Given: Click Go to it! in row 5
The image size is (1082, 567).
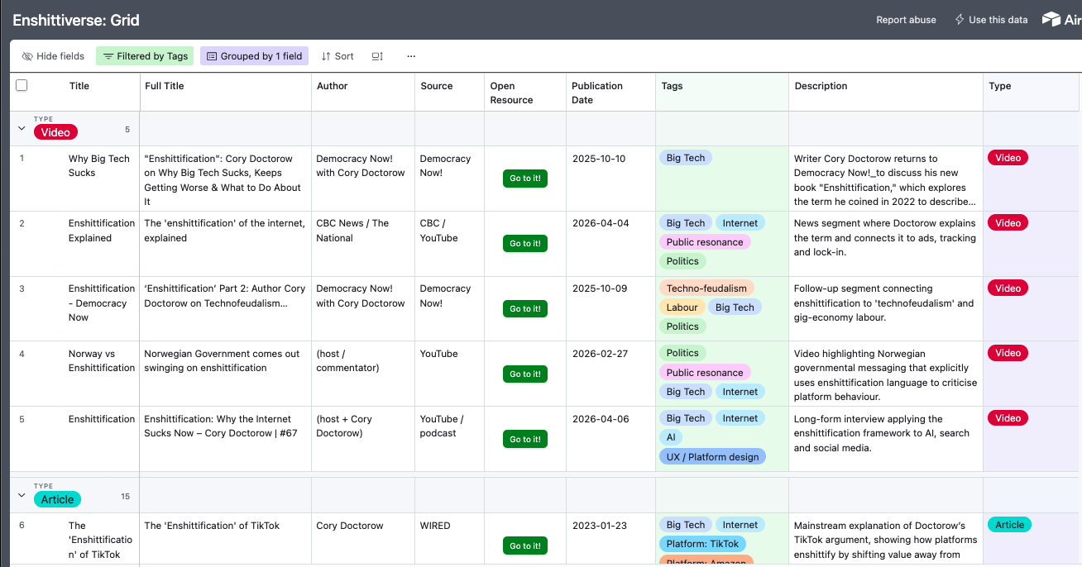Looking at the screenshot, I should click(x=525, y=440).
